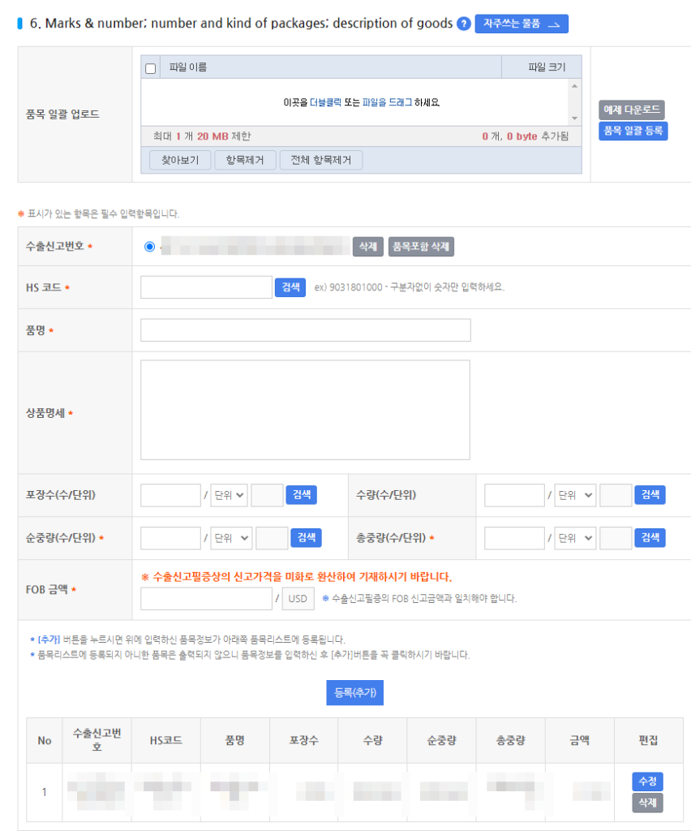This screenshot has width=691, height=831.
Task: Click the 파일을 드래그 link text
Action: point(387,102)
